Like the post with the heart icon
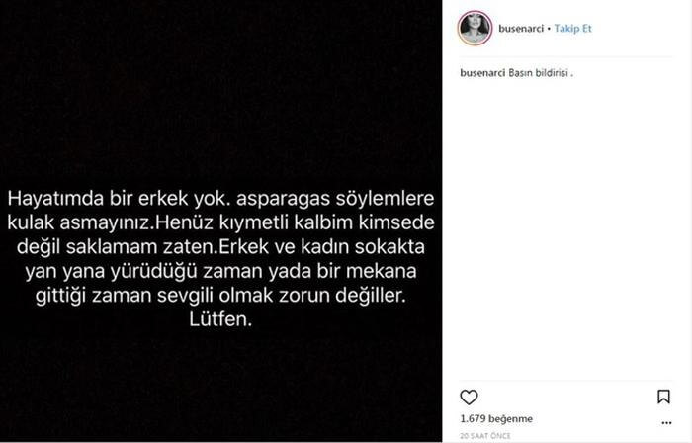The image size is (692, 443). (469, 398)
